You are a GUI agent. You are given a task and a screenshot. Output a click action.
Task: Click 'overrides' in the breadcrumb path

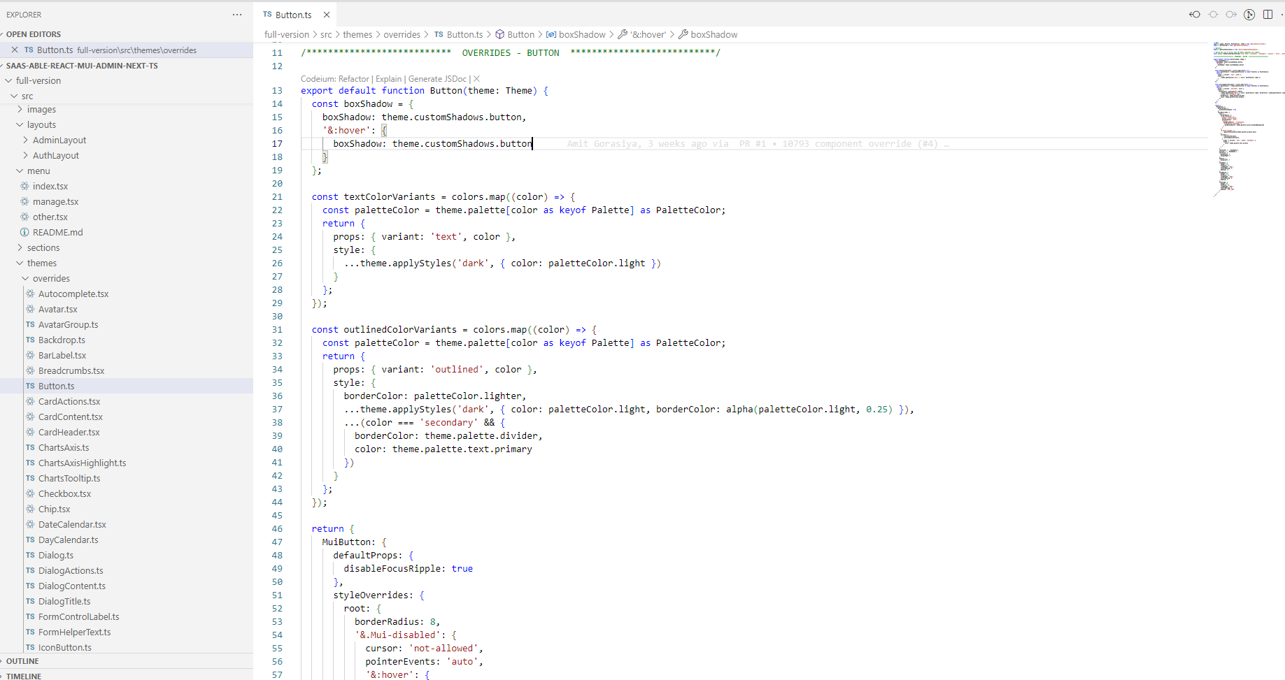pyautogui.click(x=402, y=34)
